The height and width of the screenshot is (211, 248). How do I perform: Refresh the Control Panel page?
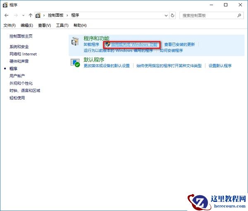click(172, 15)
